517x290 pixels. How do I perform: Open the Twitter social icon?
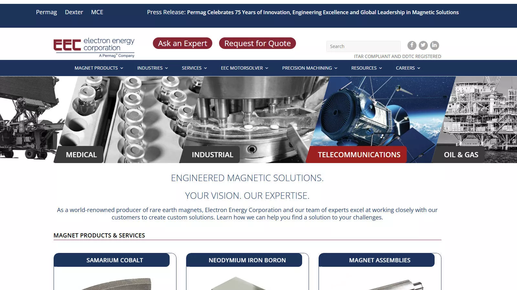[423, 45]
